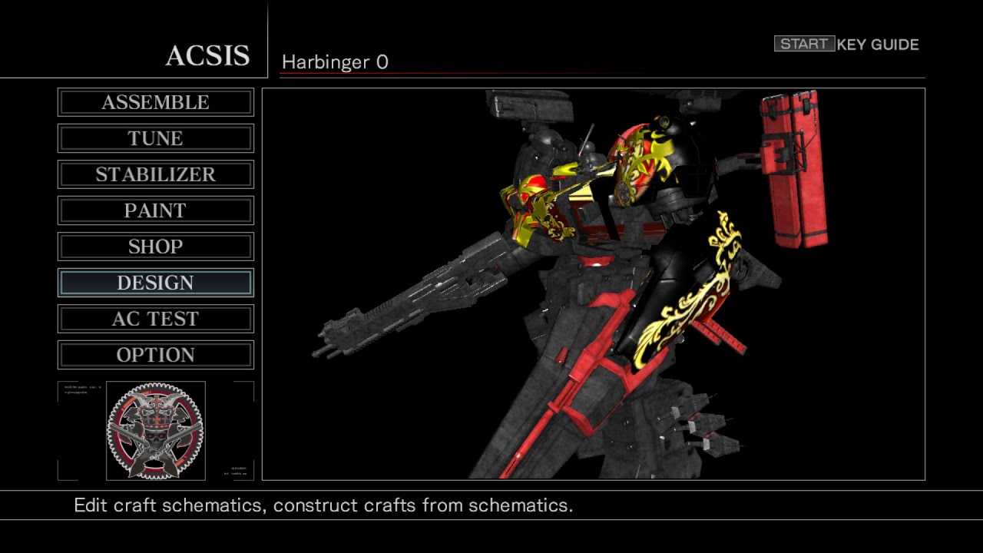Click the Edit craft schematics description
Viewport: 983px width, 553px height.
pos(323,505)
